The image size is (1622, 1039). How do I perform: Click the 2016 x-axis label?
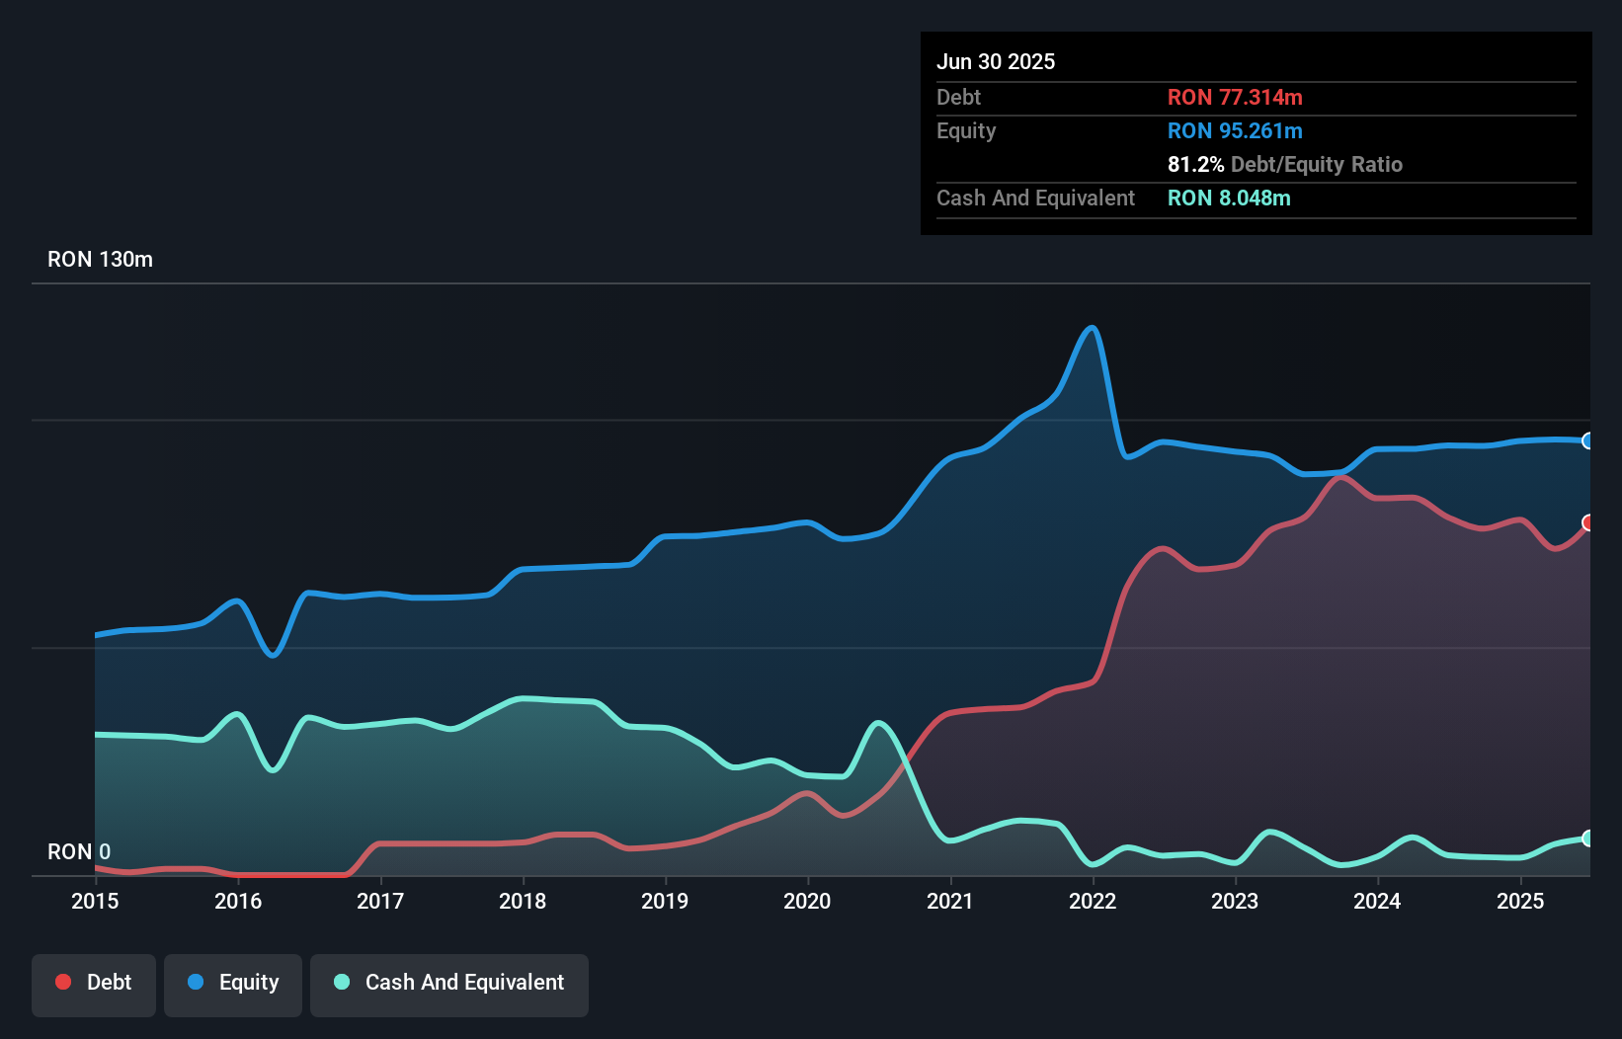pos(238,901)
